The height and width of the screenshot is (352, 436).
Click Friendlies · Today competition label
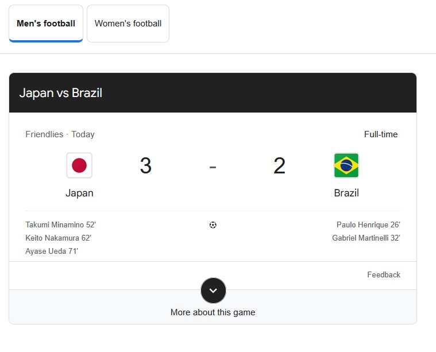[x=60, y=134]
